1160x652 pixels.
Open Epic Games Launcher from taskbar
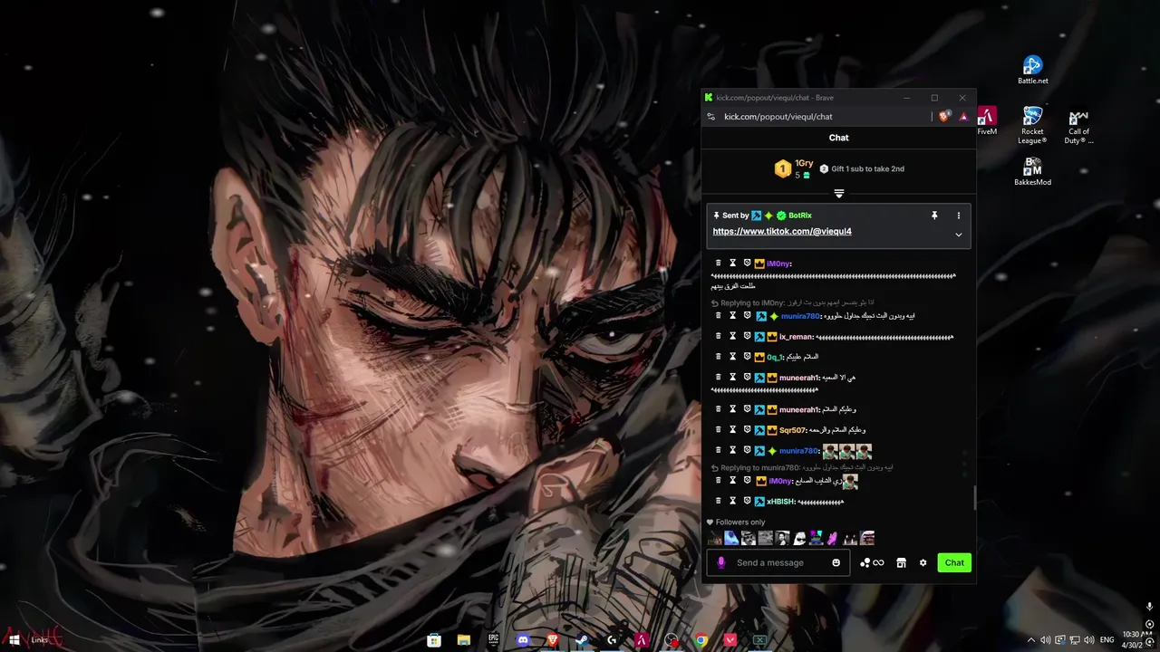pos(493,640)
